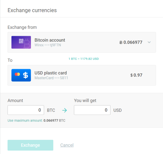Viewport: 163px width, 154px height.
Task: Click the $0.97 card balance
Action: click(x=136, y=75)
